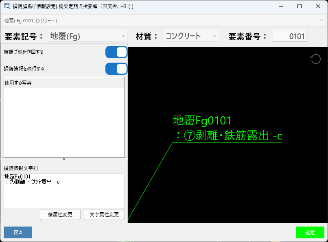Click the splitter handle below photo list

[64, 159]
